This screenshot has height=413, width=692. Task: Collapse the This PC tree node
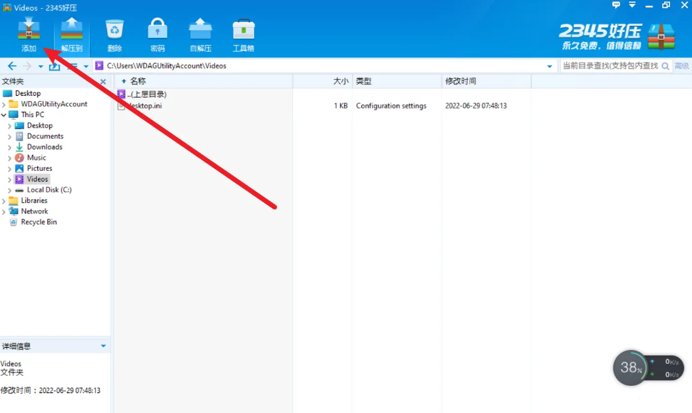(x=4, y=115)
